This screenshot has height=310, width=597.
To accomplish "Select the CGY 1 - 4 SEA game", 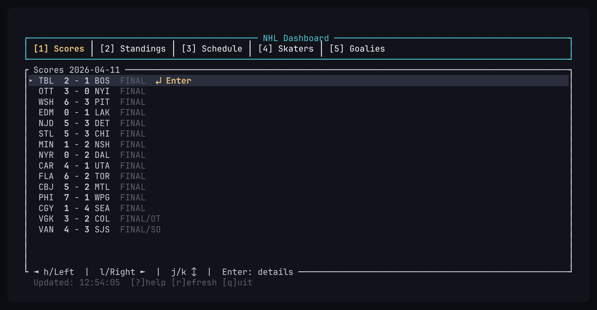I will tap(298, 208).
